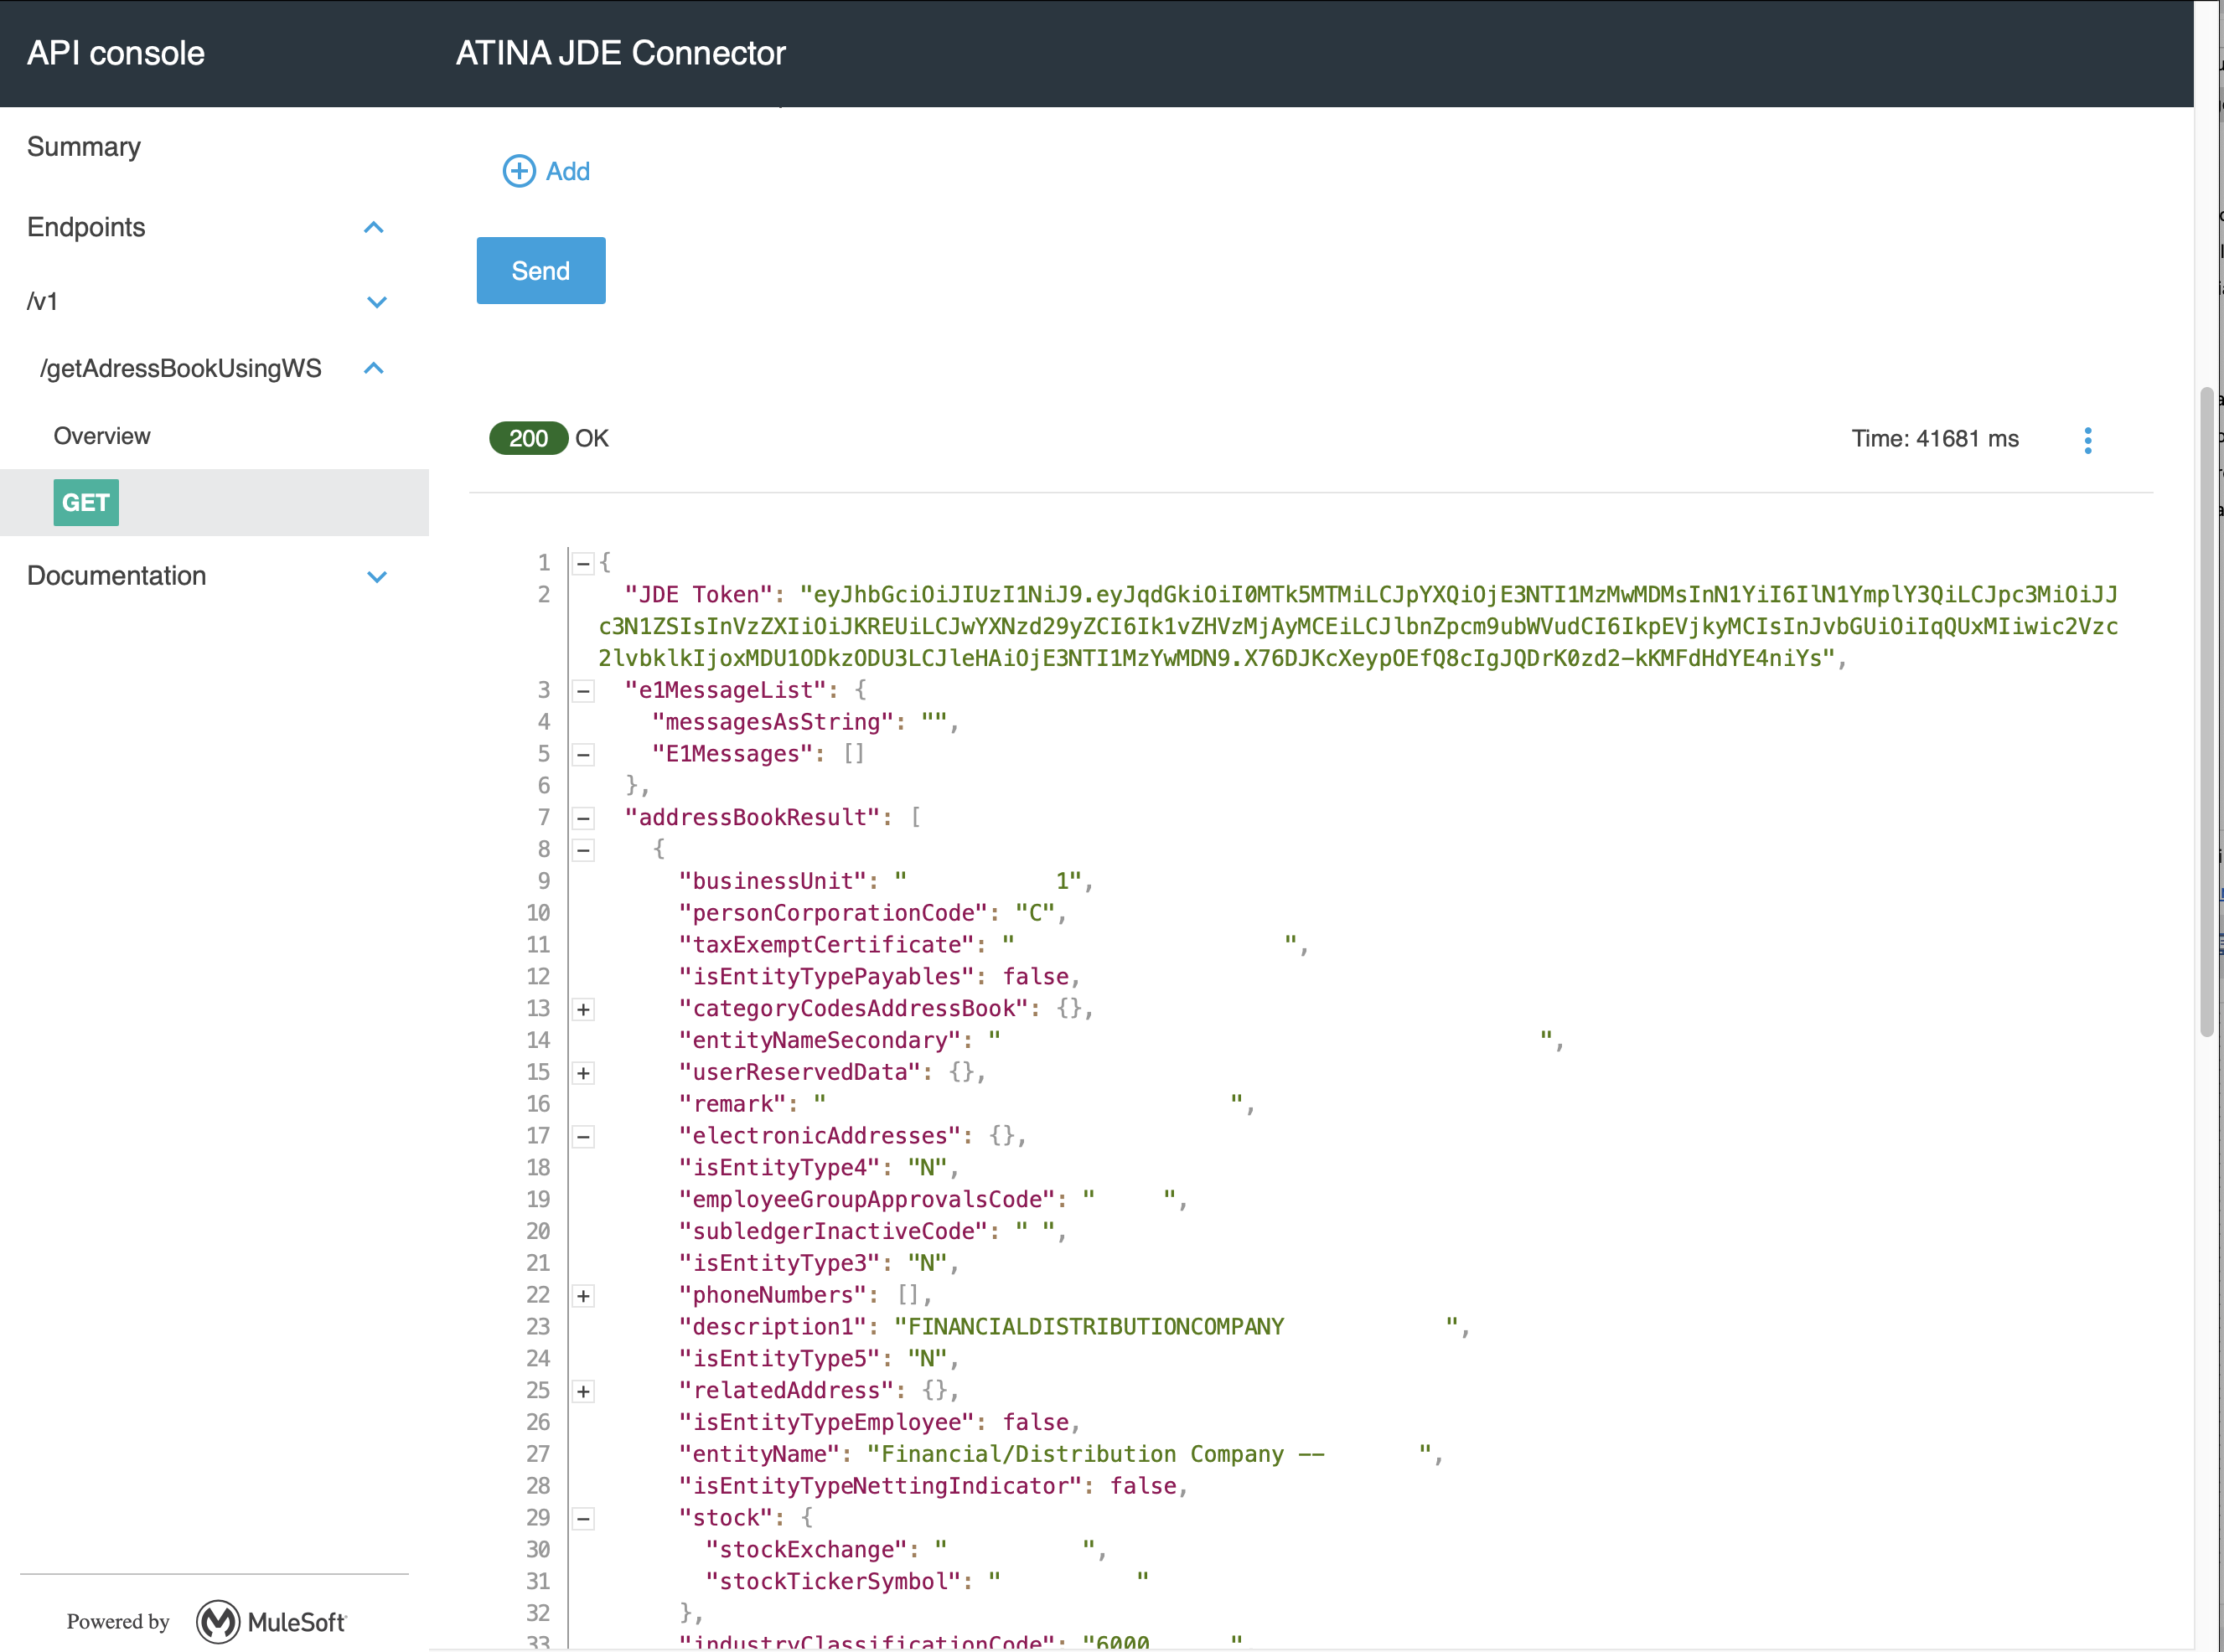Open the three-dot response options menu
This screenshot has width=2224, height=1652.
(x=2087, y=440)
